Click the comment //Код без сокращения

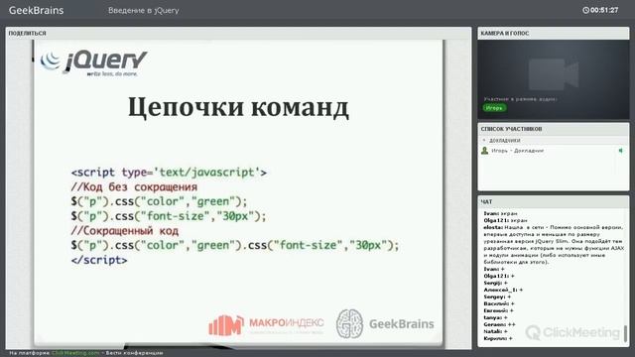click(x=134, y=187)
